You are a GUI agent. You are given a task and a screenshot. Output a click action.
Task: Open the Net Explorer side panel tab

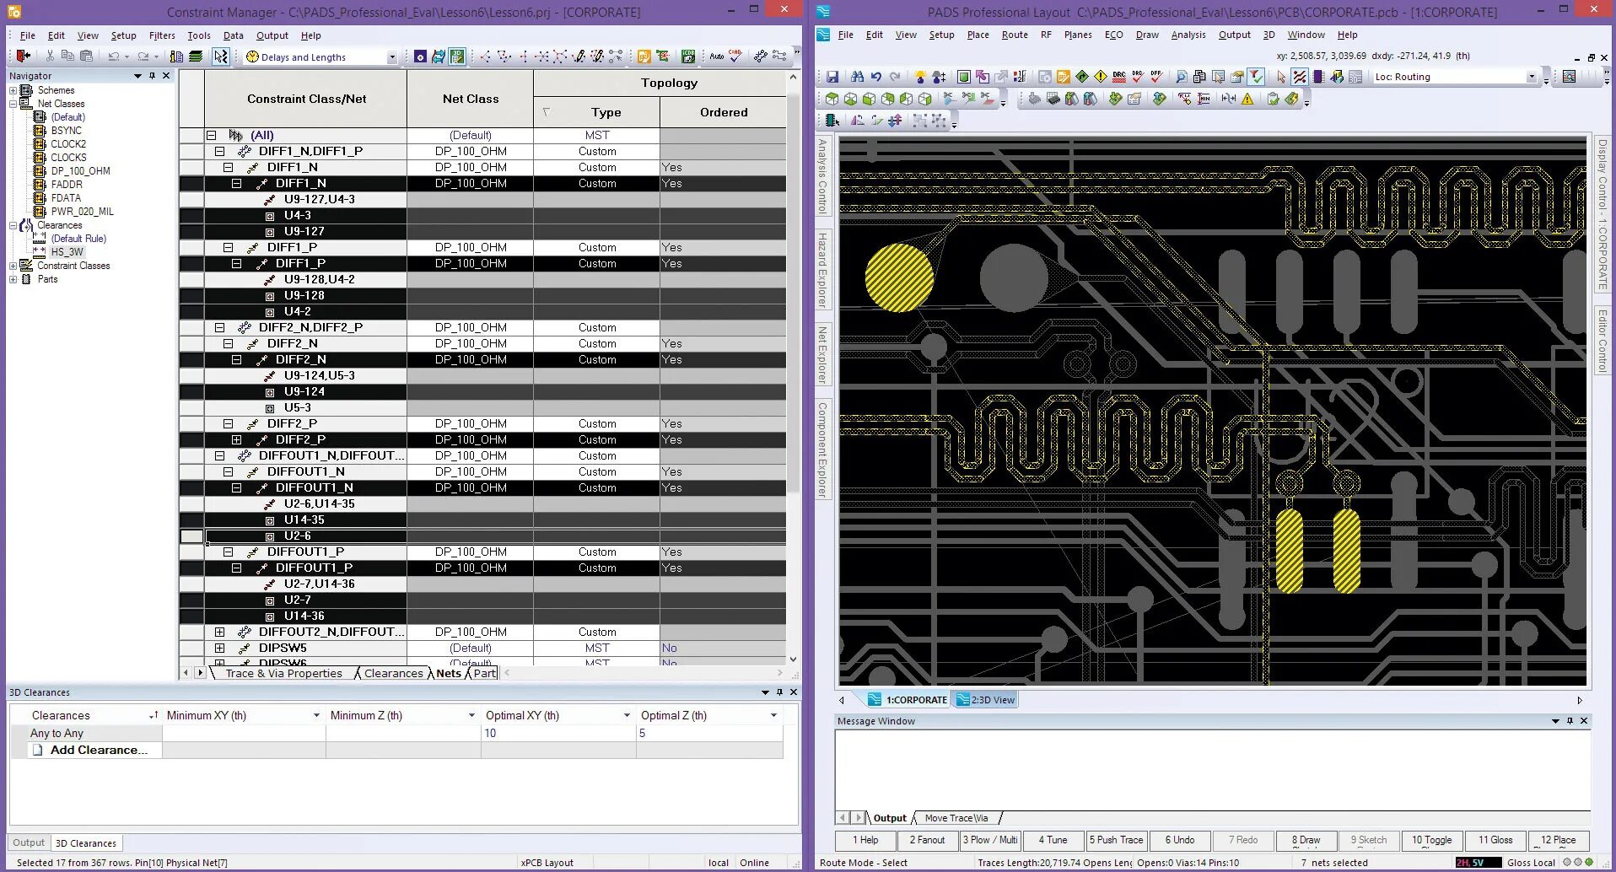coord(822,354)
